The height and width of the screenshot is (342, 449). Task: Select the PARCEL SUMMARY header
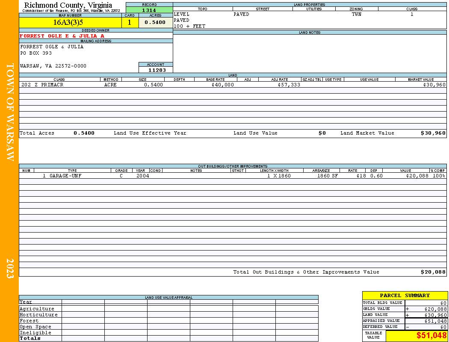click(x=405, y=295)
